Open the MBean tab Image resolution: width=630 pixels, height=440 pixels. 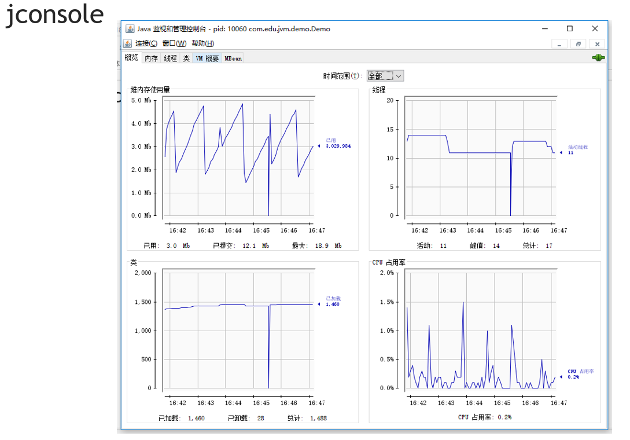tap(233, 58)
